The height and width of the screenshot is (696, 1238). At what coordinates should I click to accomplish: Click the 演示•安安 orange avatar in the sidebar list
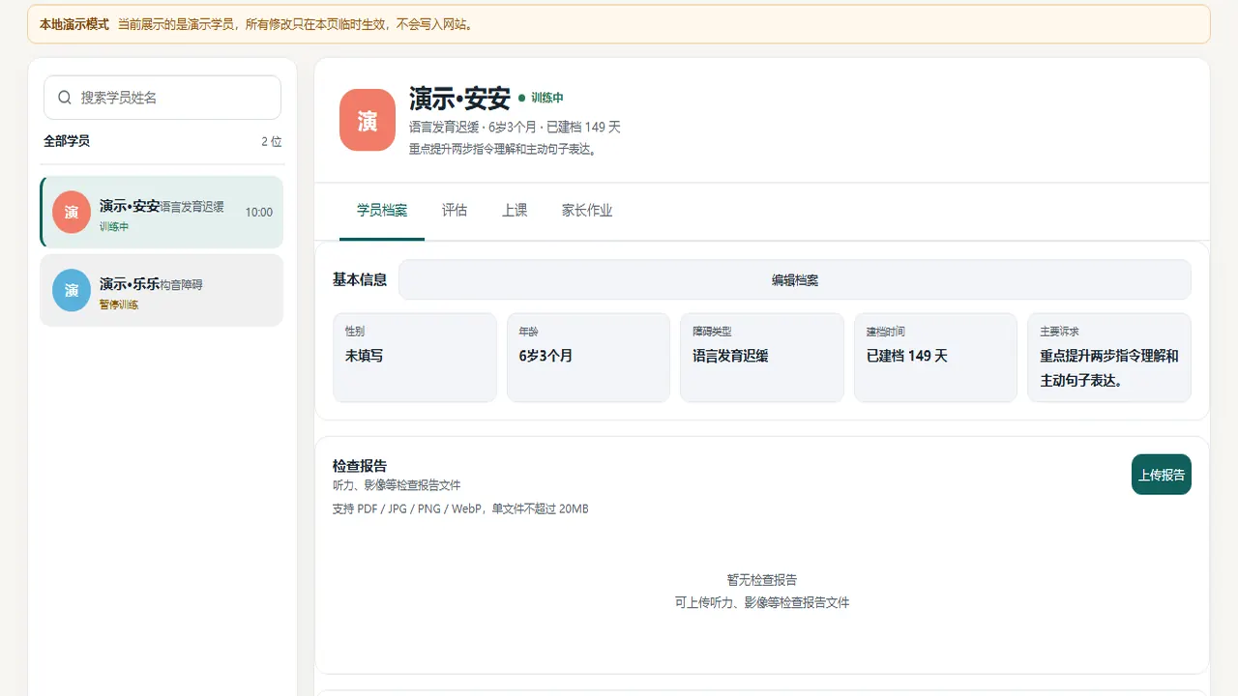(x=72, y=212)
